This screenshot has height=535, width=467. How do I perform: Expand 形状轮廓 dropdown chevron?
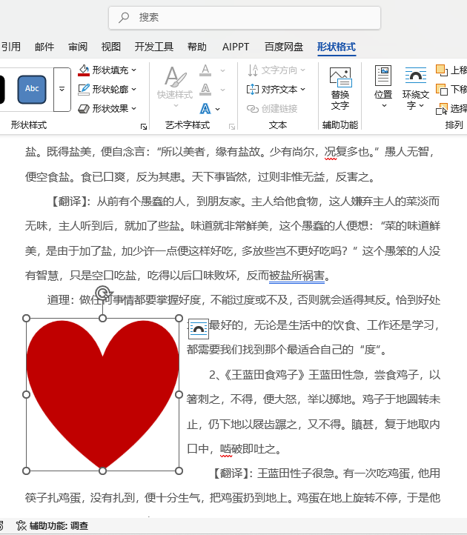coord(134,90)
